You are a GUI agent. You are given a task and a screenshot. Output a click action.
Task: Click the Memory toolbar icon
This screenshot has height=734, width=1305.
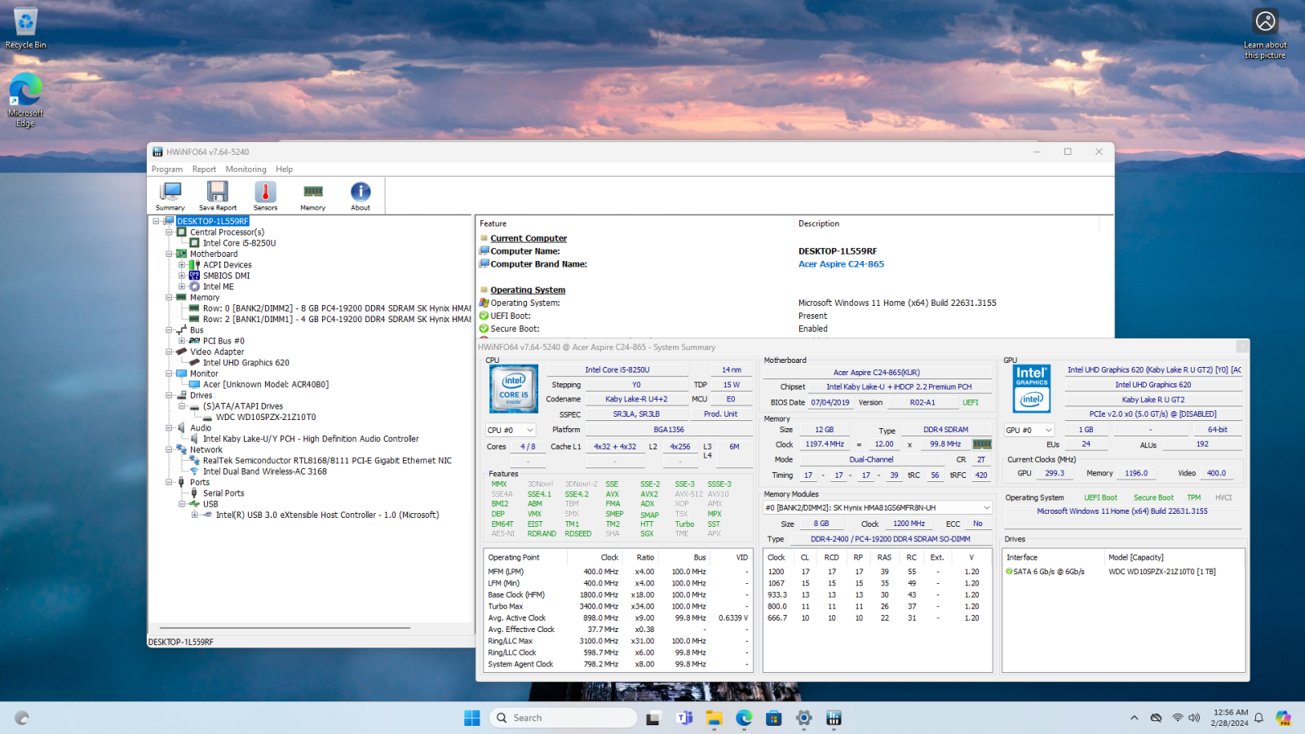tap(312, 196)
